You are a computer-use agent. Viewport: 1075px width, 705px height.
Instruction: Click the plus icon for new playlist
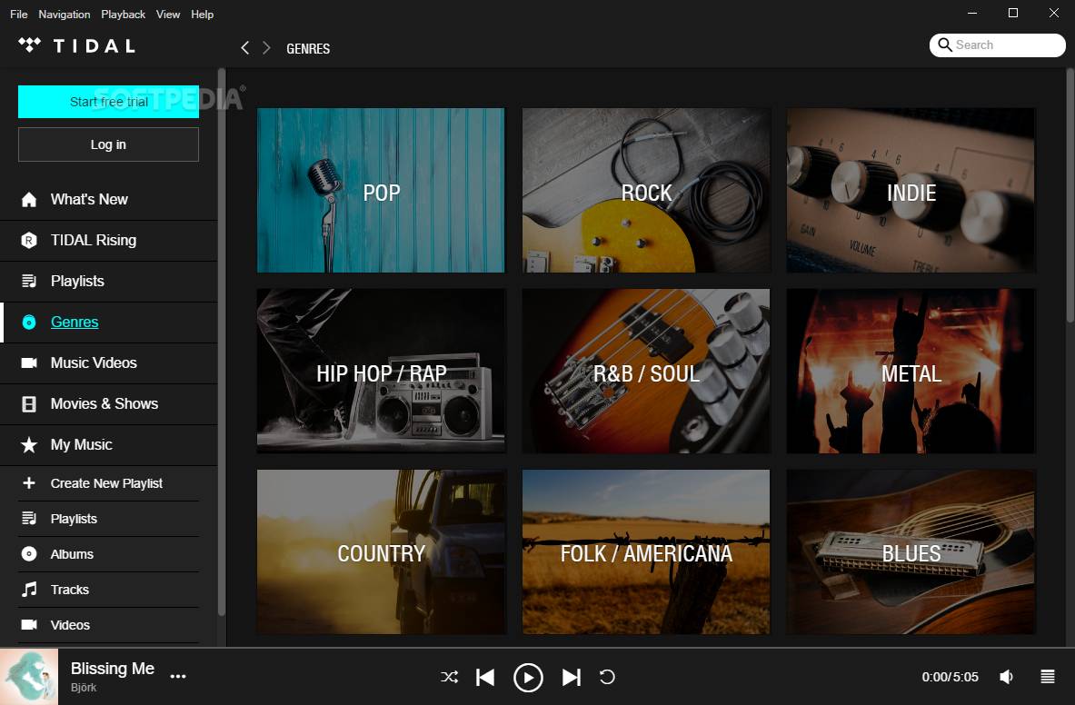pos(29,483)
